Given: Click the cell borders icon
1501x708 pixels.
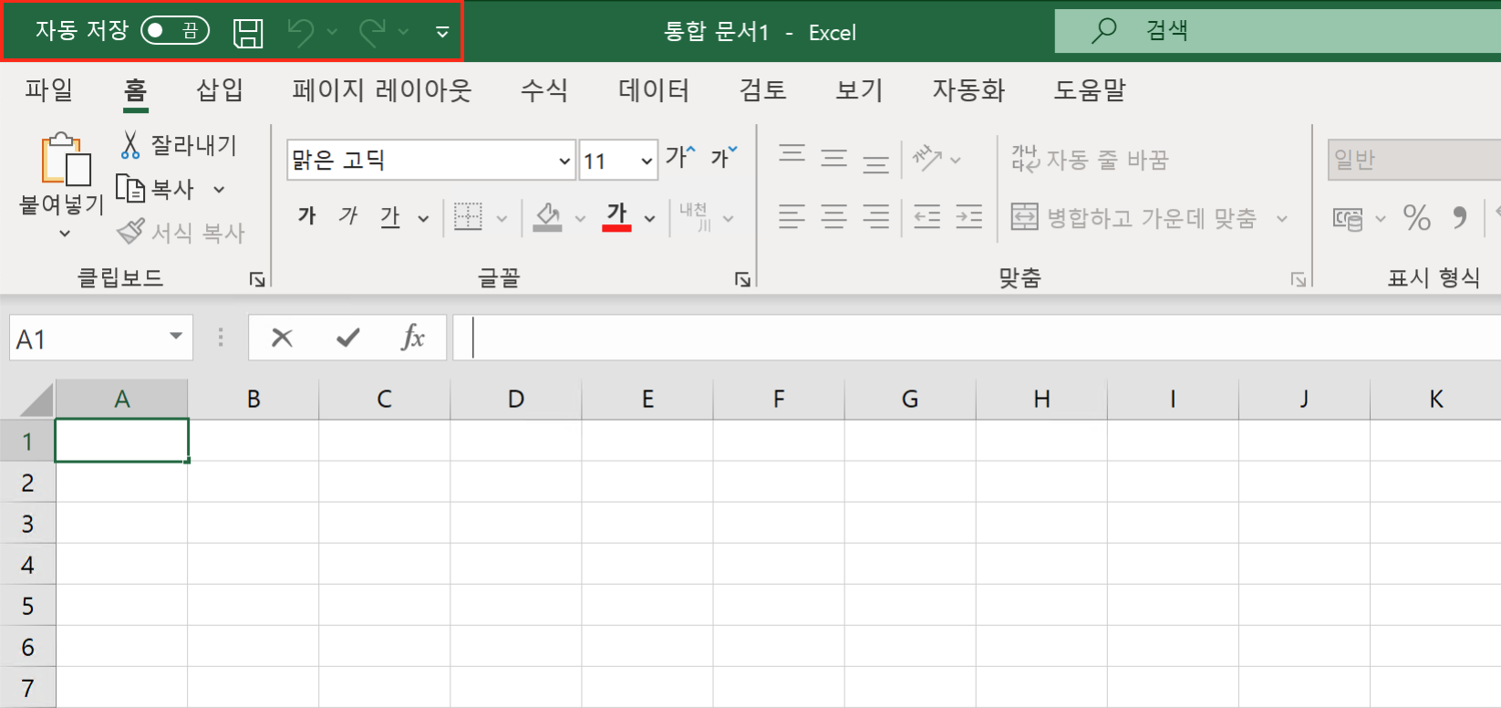Looking at the screenshot, I should 468,216.
